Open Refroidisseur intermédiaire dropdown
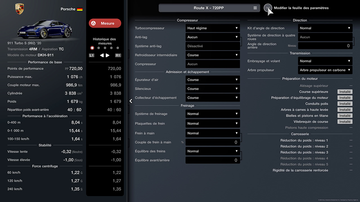 tap(213, 55)
